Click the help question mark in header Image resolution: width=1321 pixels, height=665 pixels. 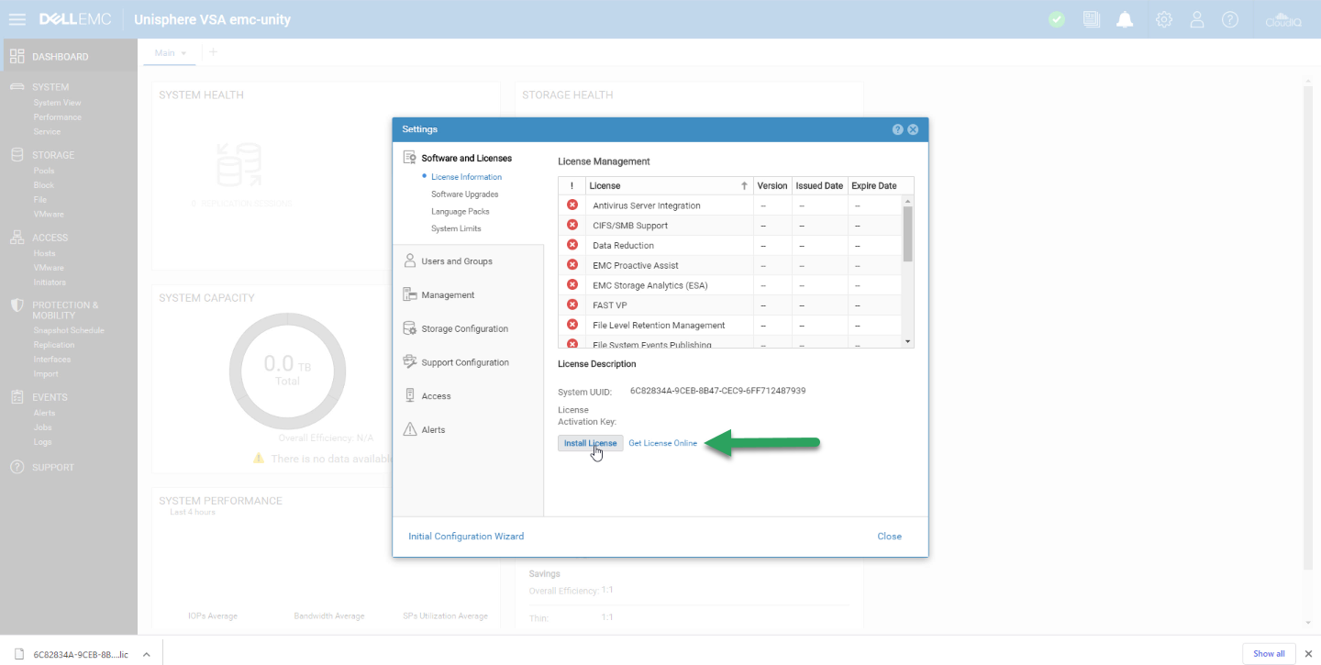1230,19
